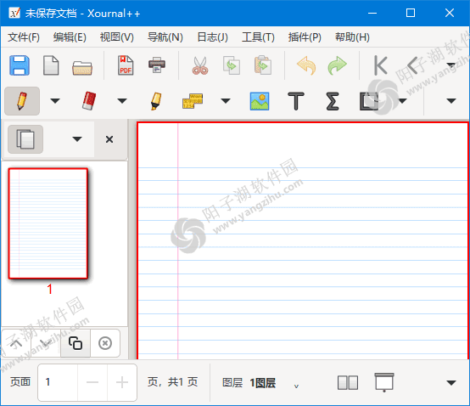Open the 工具(T) menu
The width and height of the screenshot is (470, 406).
(258, 37)
